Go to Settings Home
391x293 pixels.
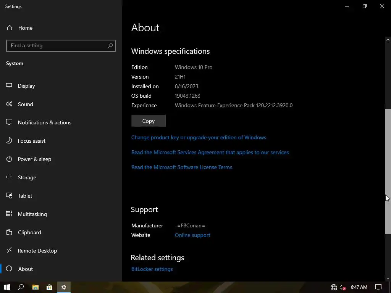[x=19, y=28]
